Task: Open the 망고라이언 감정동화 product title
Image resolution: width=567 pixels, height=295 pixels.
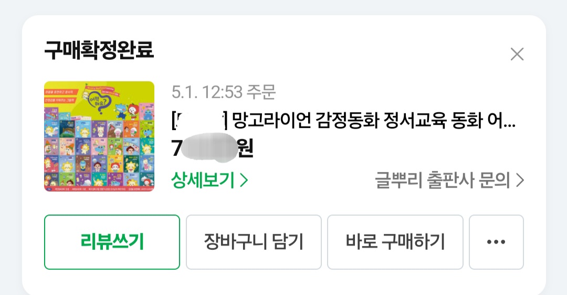Action: (343, 120)
